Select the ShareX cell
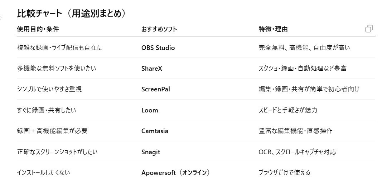Viewport: 387px width, 191px height. (151, 68)
